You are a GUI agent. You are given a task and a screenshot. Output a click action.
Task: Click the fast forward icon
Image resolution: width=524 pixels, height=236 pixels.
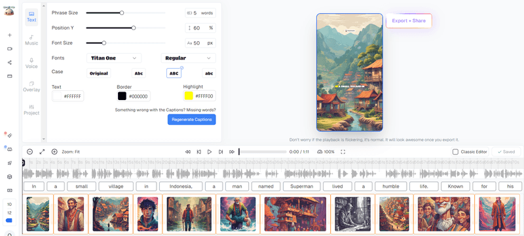(232, 152)
